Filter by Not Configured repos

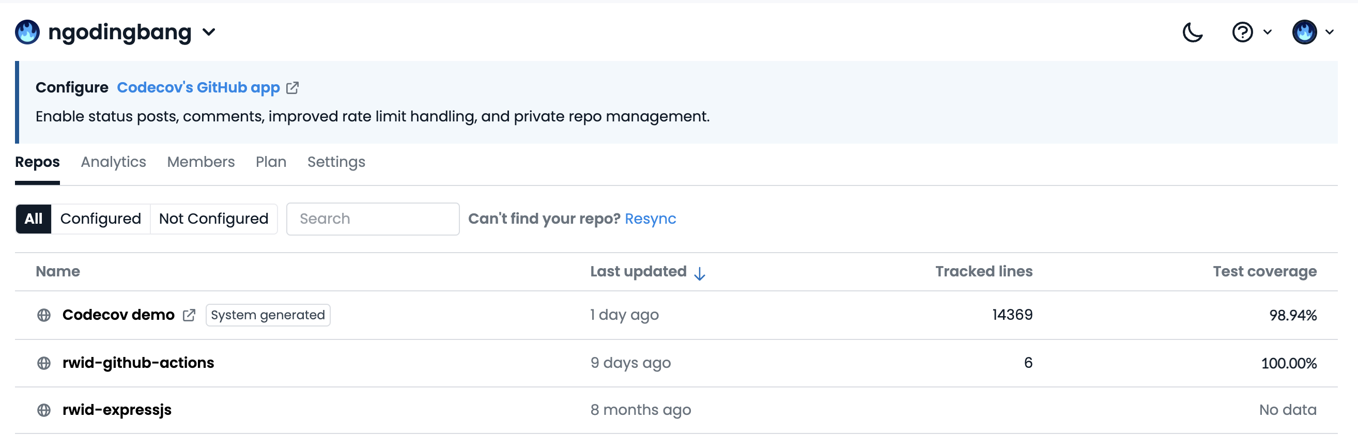(x=213, y=219)
